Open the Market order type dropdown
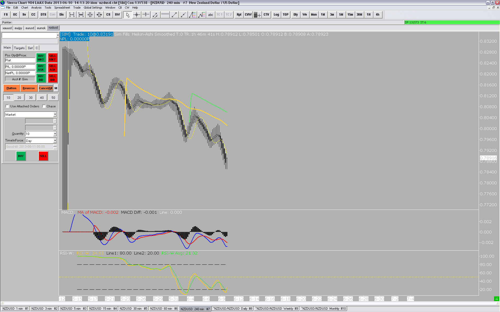 (55, 115)
